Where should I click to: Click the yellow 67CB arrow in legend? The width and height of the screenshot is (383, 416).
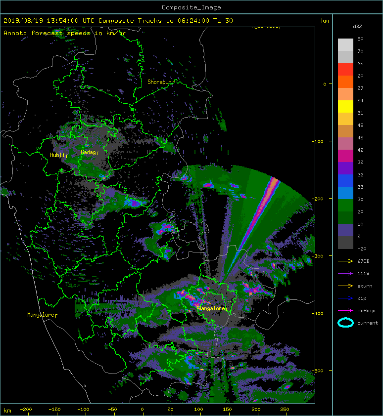[345, 261]
